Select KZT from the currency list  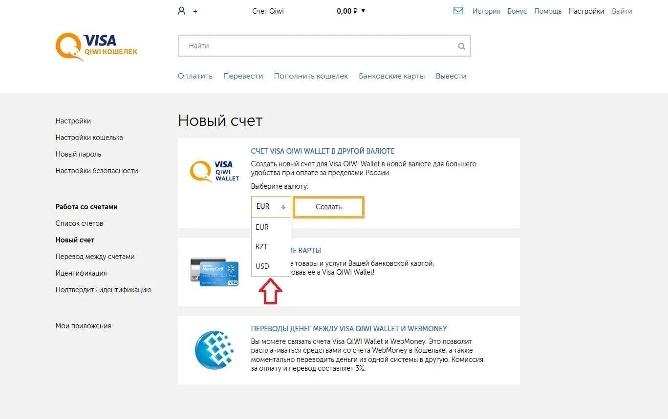(x=271, y=246)
